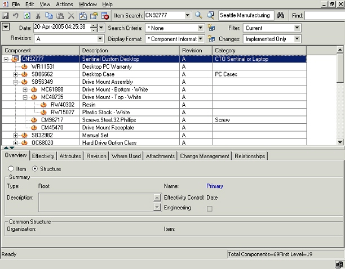Open the Revision dropdown
345x269 pixels.
100,39
